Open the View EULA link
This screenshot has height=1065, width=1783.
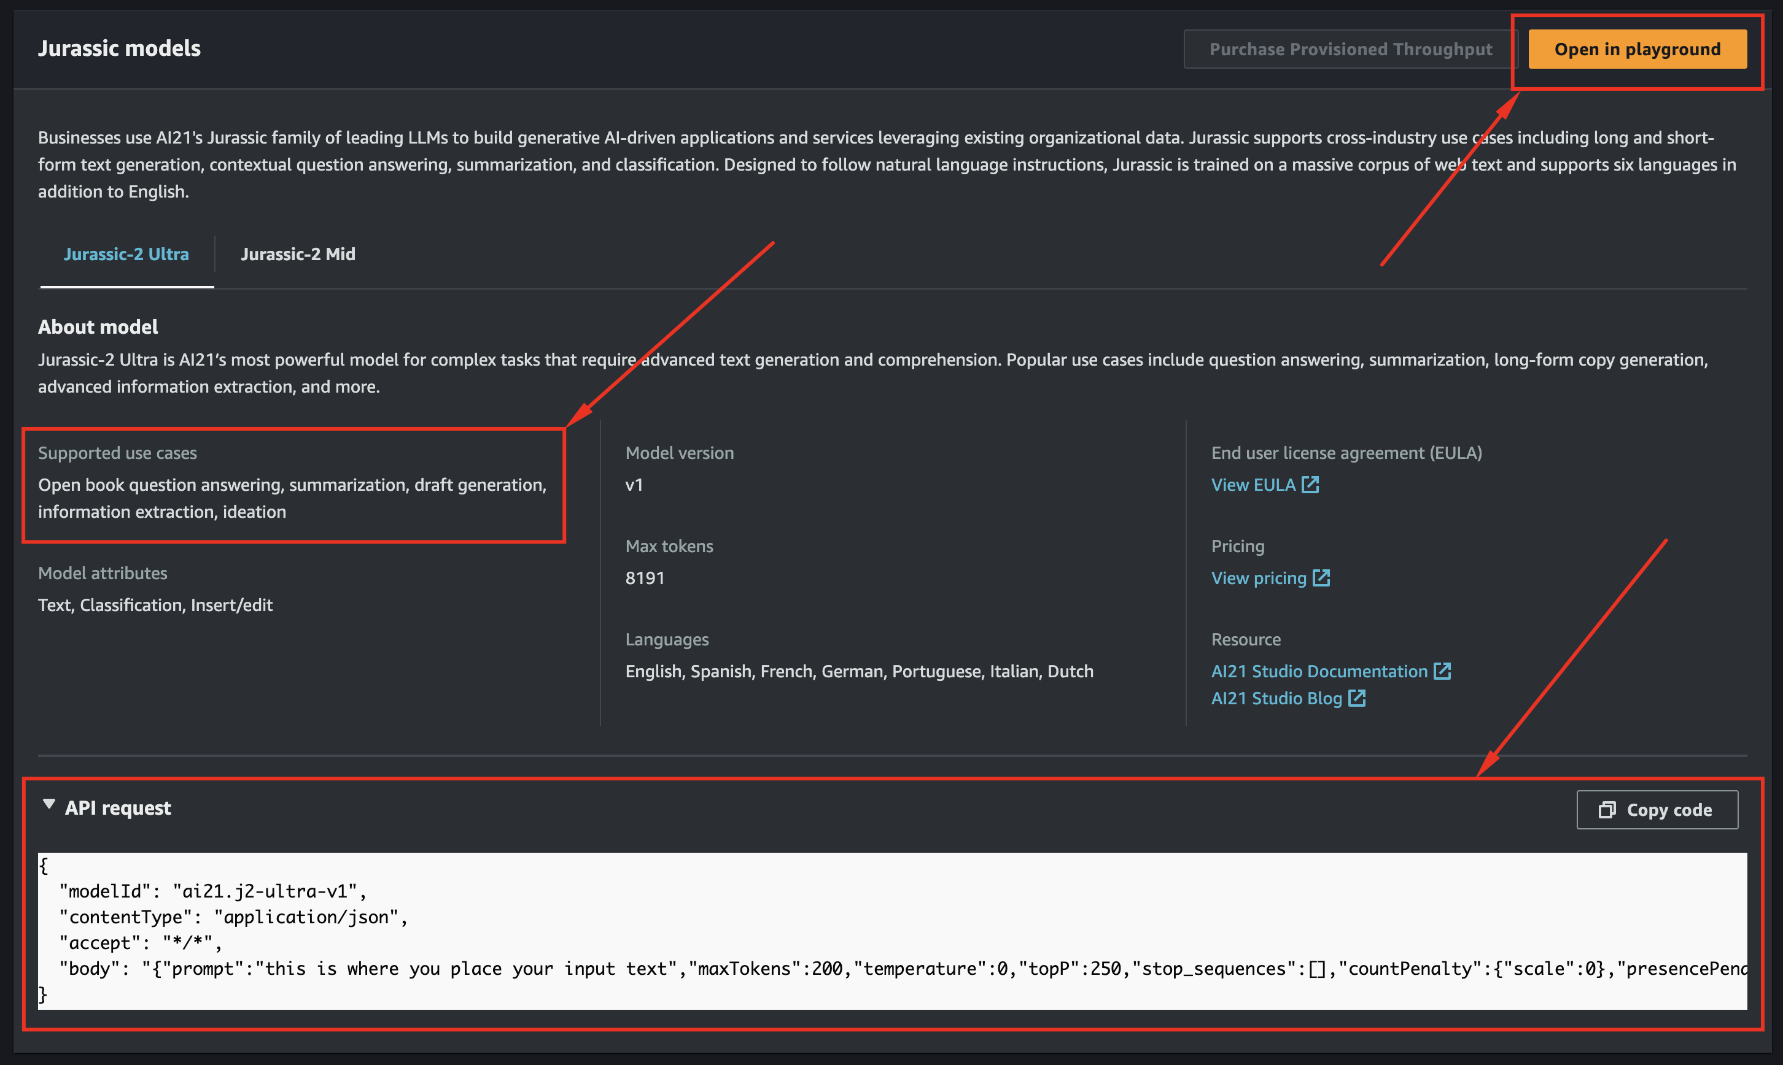pos(1253,485)
